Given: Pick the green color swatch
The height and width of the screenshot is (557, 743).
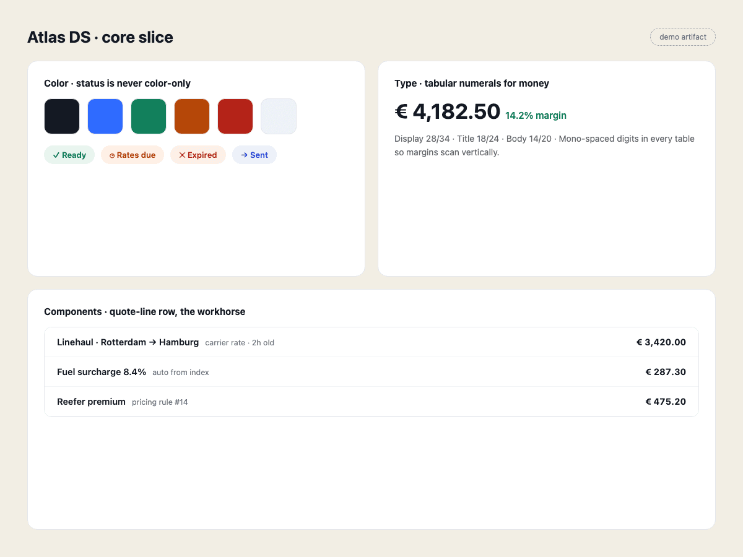Looking at the screenshot, I should (x=149, y=116).
